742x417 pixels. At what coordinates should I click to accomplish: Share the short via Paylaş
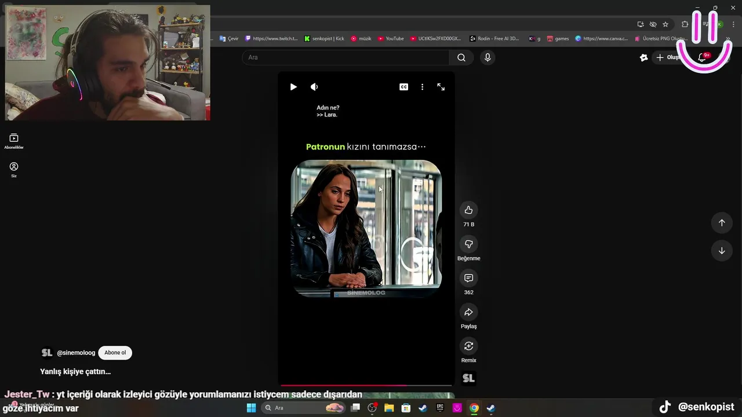468,312
